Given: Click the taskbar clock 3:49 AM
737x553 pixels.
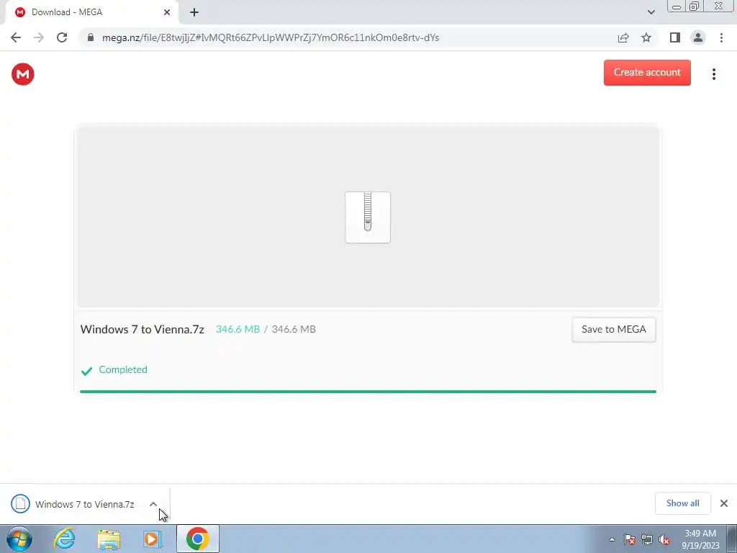Looking at the screenshot, I should [700, 534].
